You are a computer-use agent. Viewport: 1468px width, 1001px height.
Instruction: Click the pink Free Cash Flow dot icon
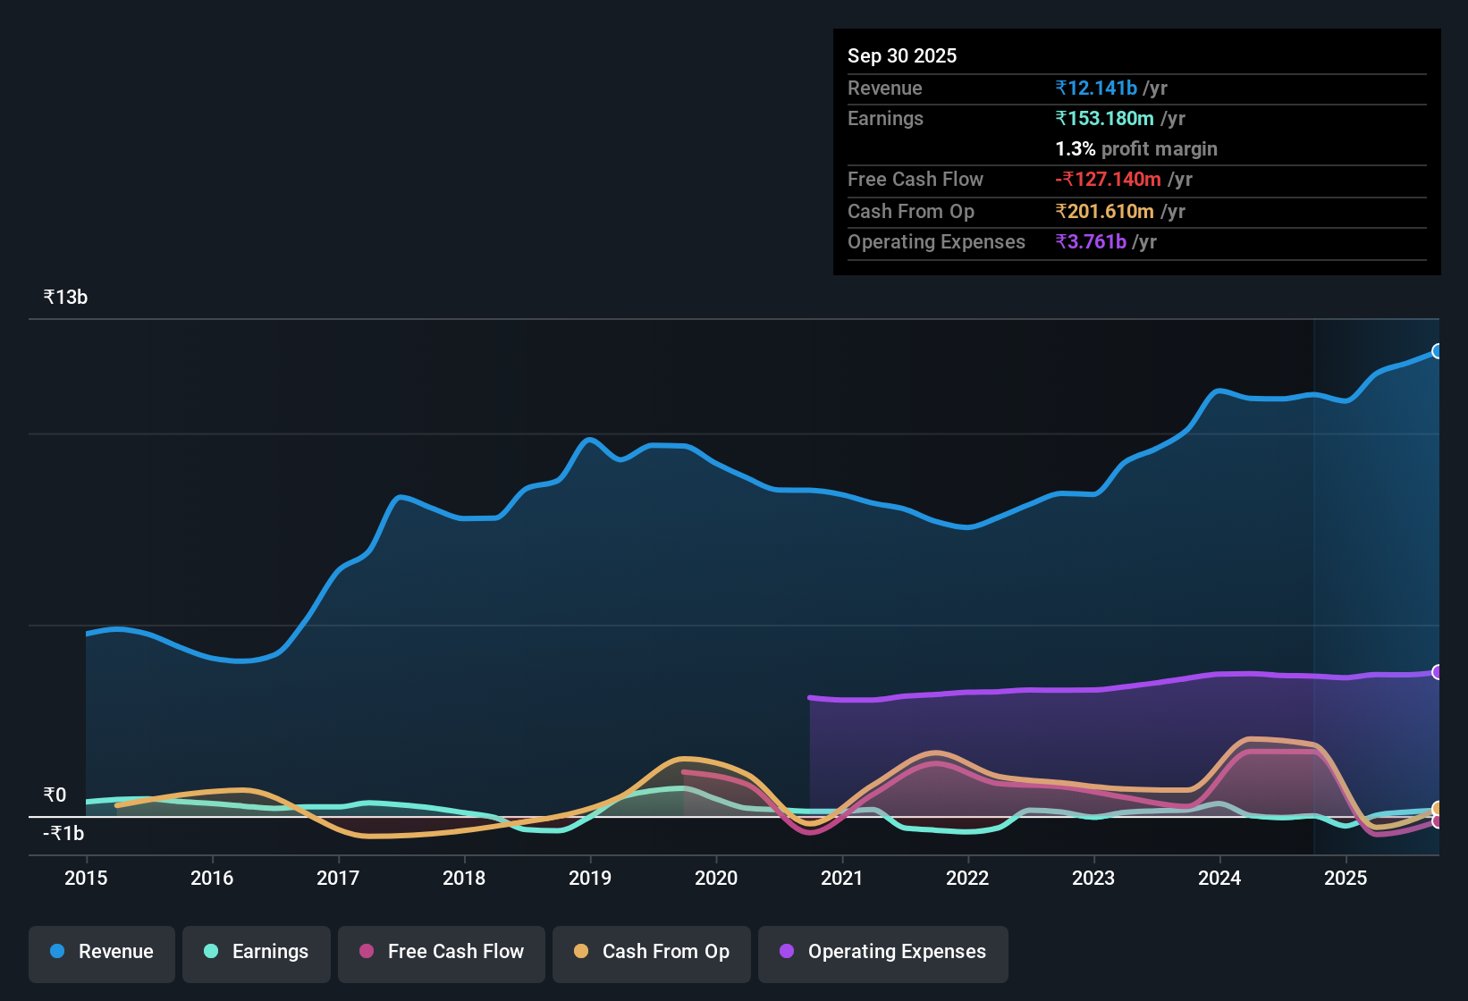click(365, 952)
